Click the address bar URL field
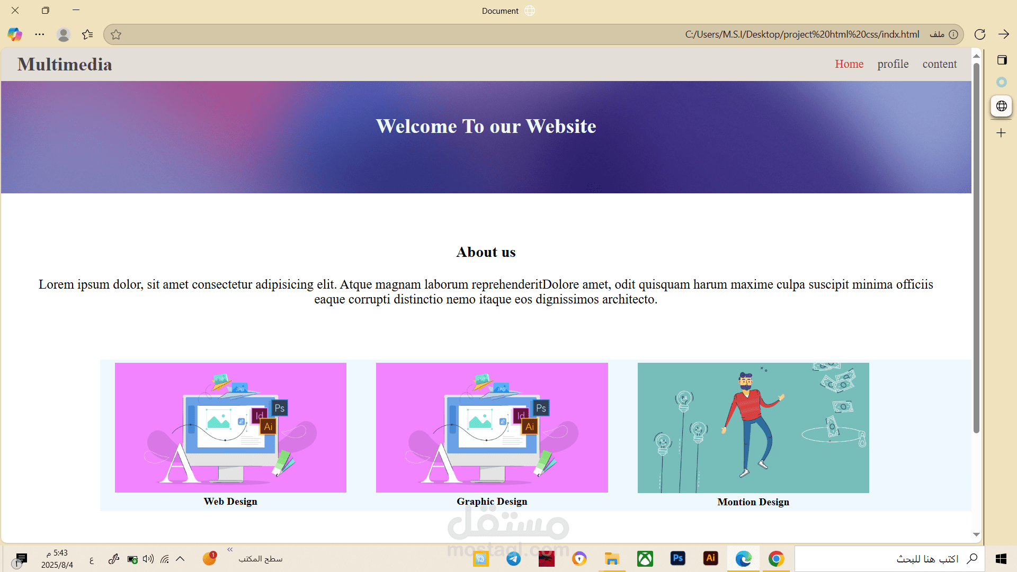 click(534, 34)
